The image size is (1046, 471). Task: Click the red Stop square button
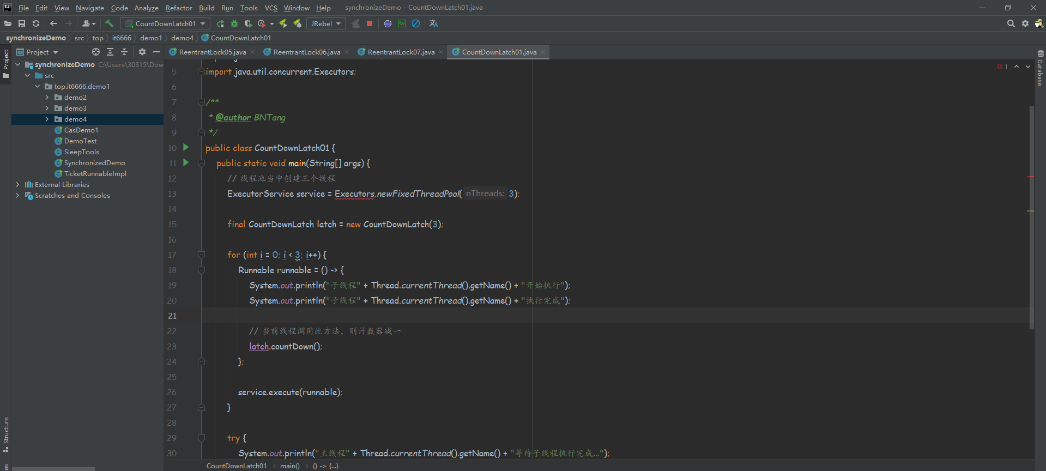coord(370,23)
